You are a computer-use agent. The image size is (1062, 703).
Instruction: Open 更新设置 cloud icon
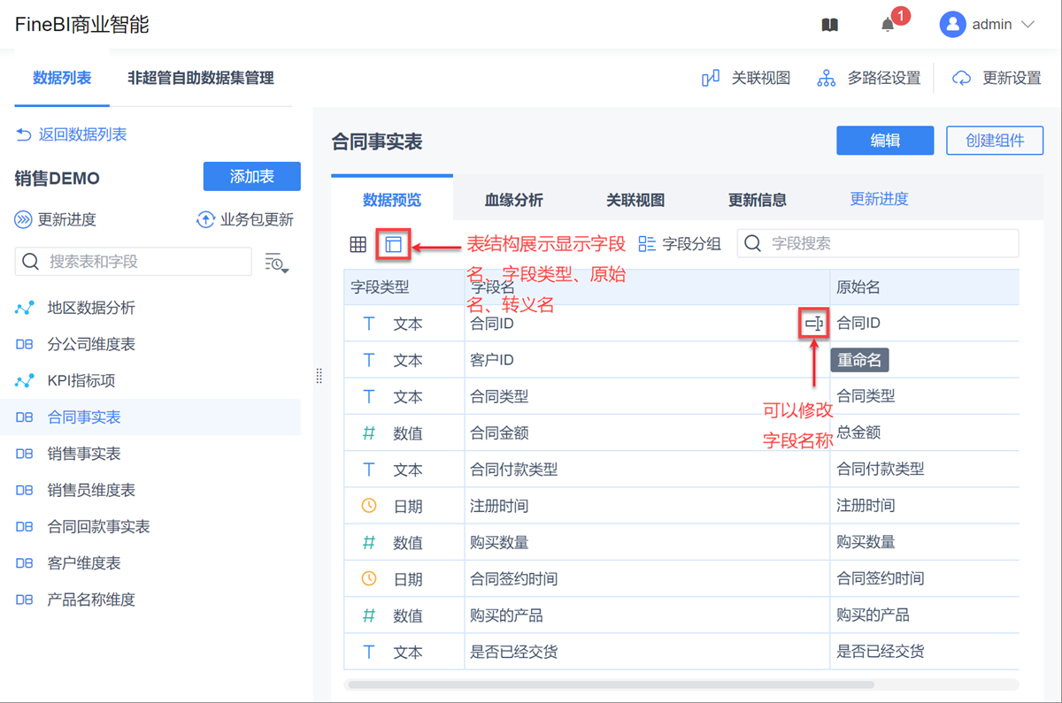pyautogui.click(x=961, y=79)
